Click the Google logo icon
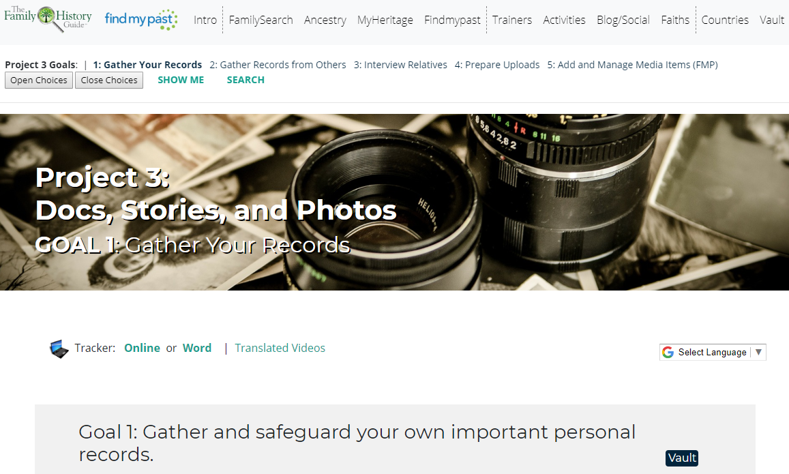 (668, 352)
